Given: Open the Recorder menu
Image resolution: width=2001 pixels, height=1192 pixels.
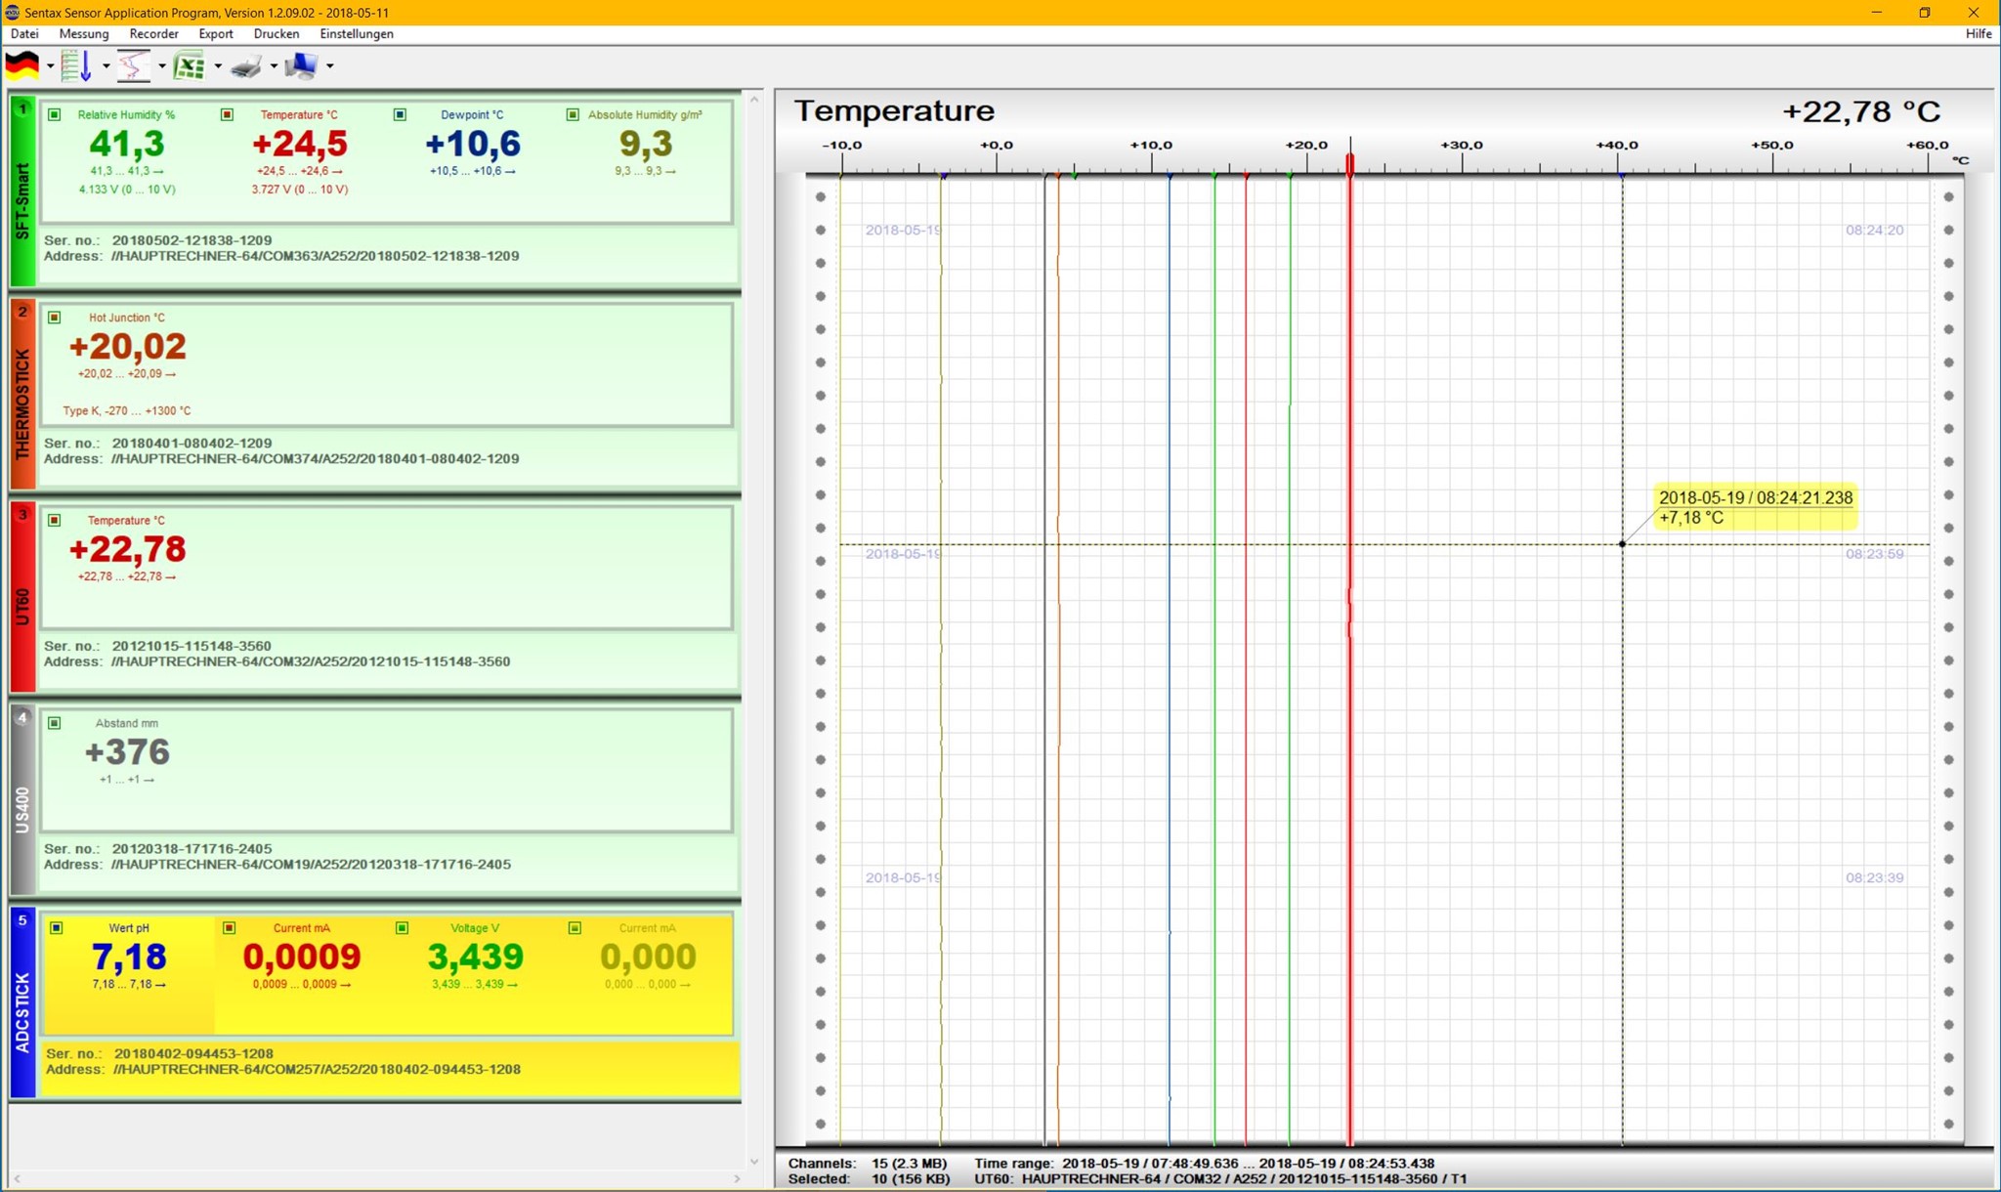Looking at the screenshot, I should (154, 33).
